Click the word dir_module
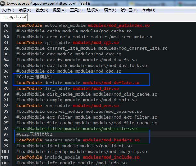 [x=57, y=88]
